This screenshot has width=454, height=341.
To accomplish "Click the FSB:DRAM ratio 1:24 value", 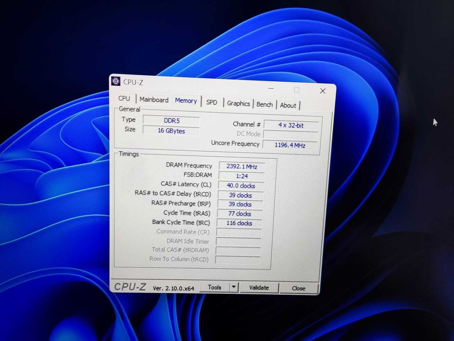I will (x=242, y=176).
